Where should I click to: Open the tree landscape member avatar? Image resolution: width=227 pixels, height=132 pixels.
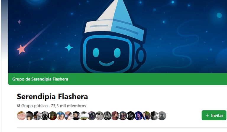pos(84,116)
